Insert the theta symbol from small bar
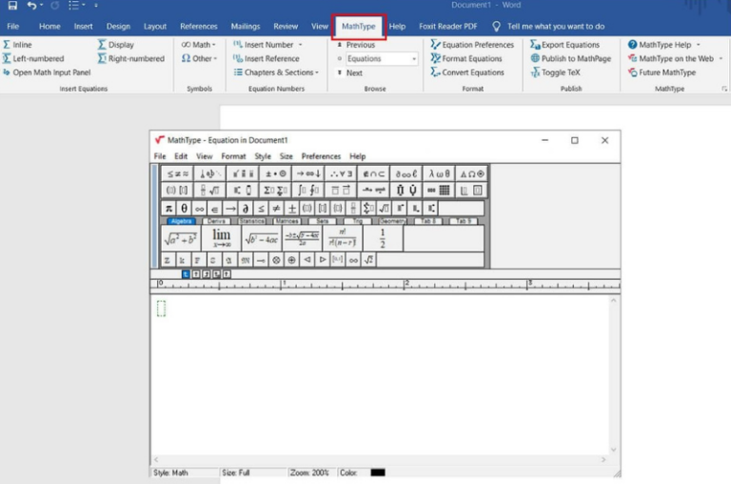 pyautogui.click(x=184, y=208)
